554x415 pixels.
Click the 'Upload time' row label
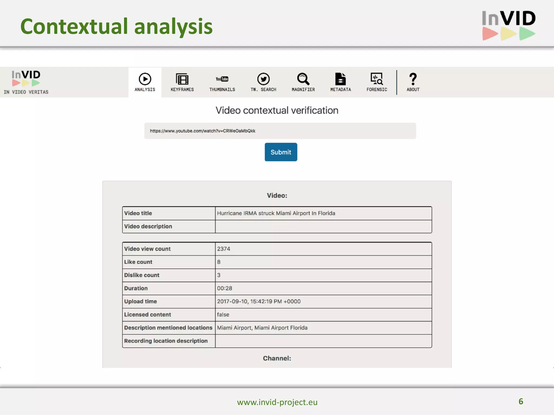click(140, 301)
